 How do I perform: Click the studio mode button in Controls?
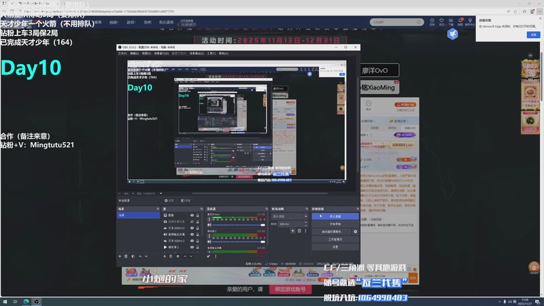click(x=335, y=239)
